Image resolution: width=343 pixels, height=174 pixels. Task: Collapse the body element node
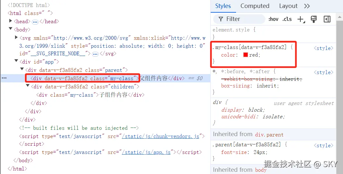click(x=10, y=29)
